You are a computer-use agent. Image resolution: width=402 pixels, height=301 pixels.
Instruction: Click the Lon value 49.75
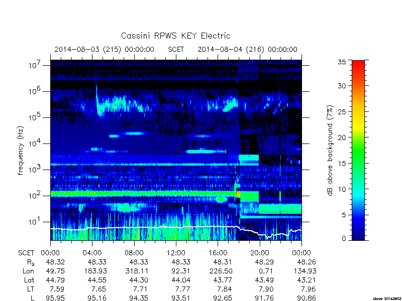pyautogui.click(x=55, y=271)
